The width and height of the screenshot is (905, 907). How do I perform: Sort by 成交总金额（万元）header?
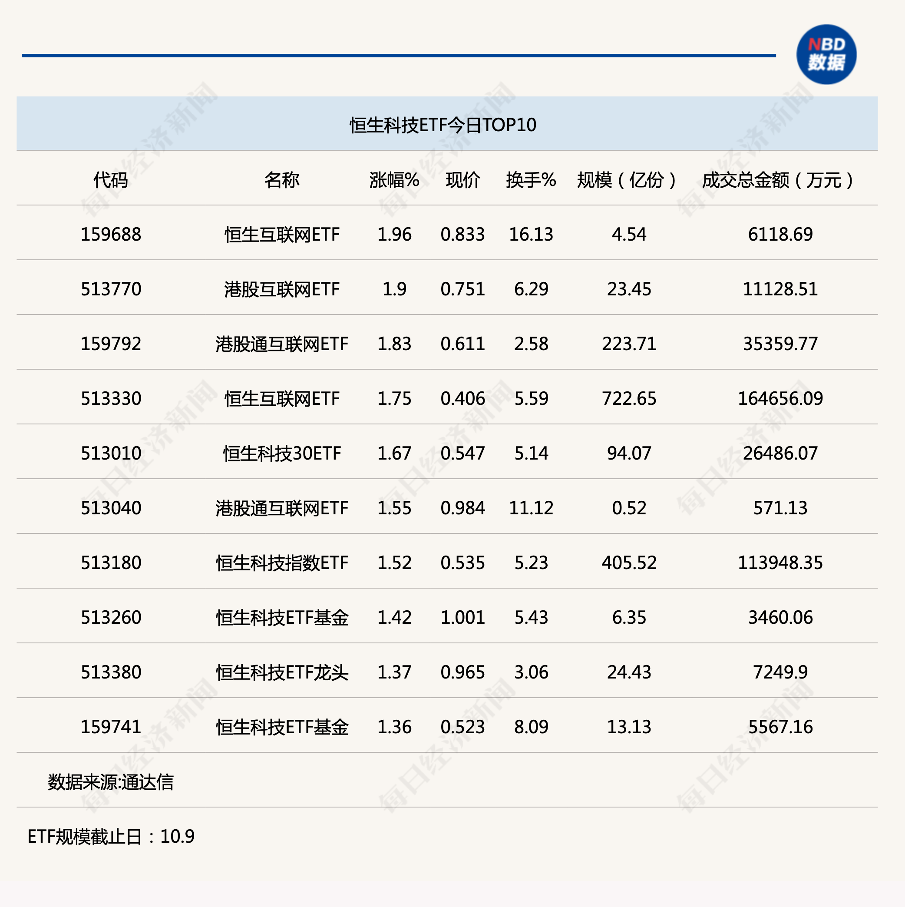point(777,181)
